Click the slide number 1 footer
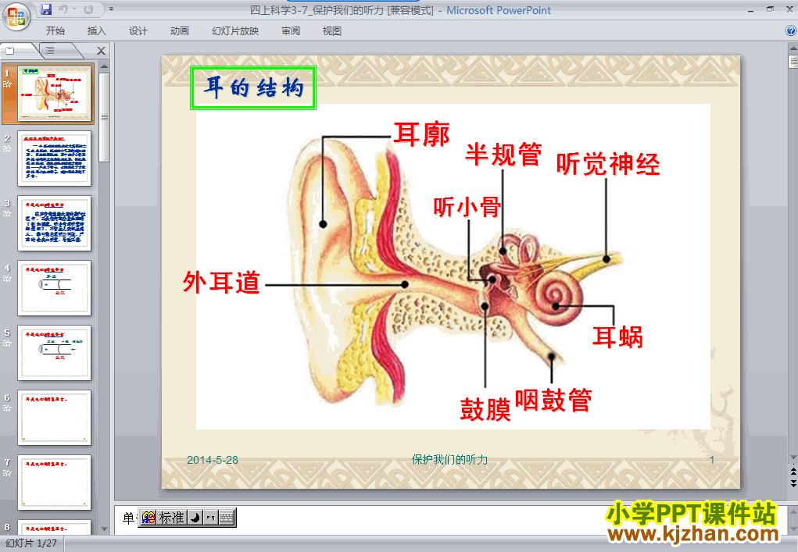Viewport: 798px width, 552px height. [712, 460]
